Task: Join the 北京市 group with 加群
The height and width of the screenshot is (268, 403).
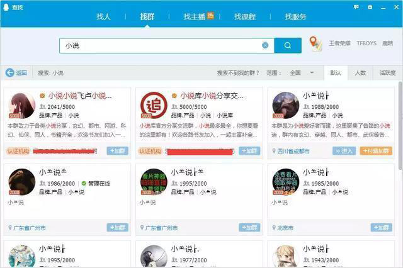Action: [x=382, y=228]
